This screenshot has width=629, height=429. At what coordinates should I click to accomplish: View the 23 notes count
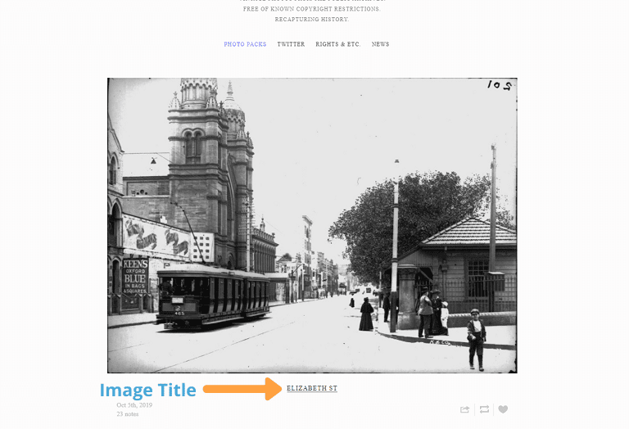pos(128,413)
